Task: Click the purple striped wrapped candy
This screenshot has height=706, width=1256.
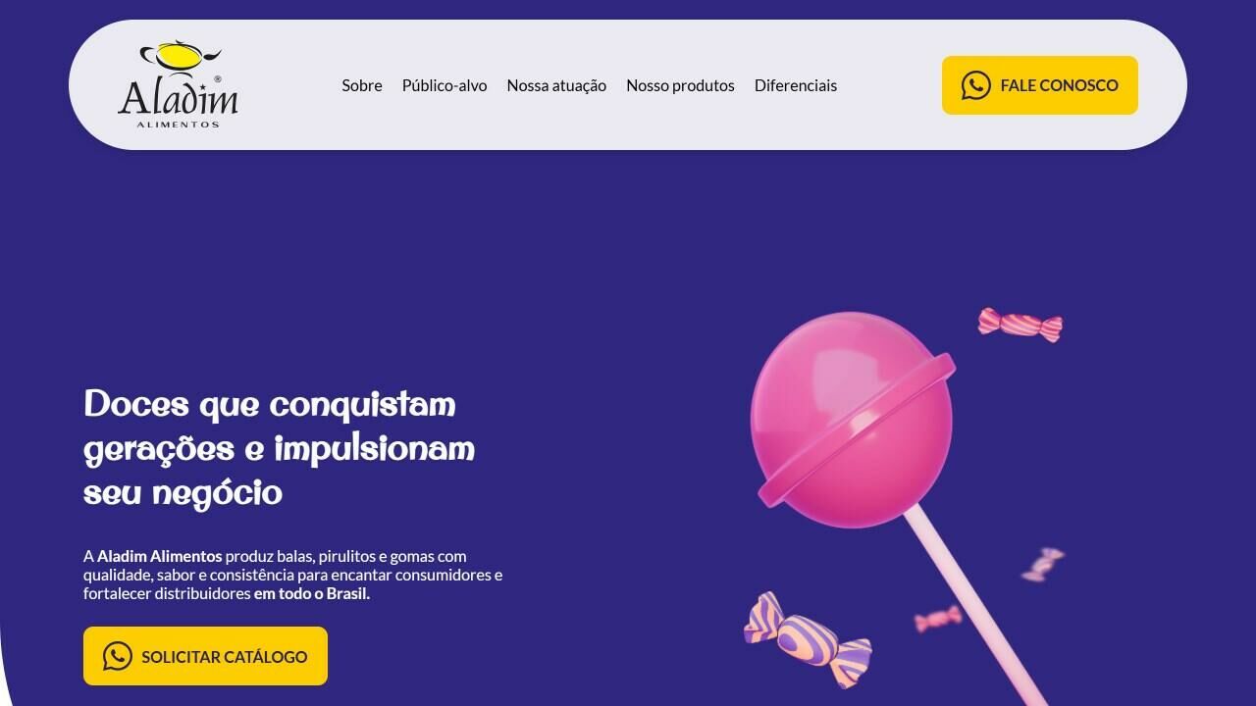Action: [x=808, y=639]
